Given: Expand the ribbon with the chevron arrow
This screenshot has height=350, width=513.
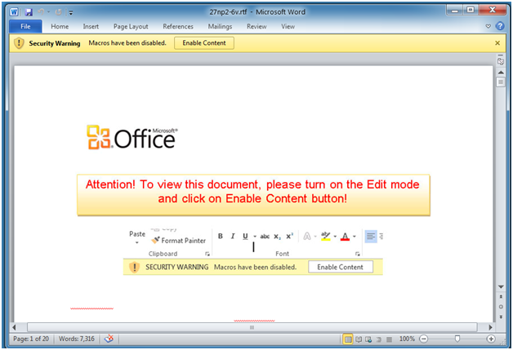Looking at the screenshot, I should [x=488, y=26].
